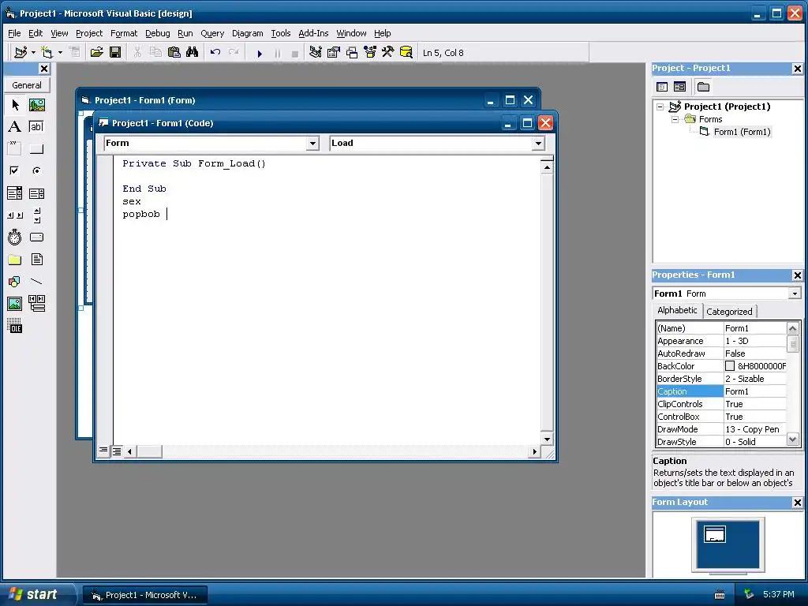
Task: Select the Pointer tool in toolbox
Action: 15,105
